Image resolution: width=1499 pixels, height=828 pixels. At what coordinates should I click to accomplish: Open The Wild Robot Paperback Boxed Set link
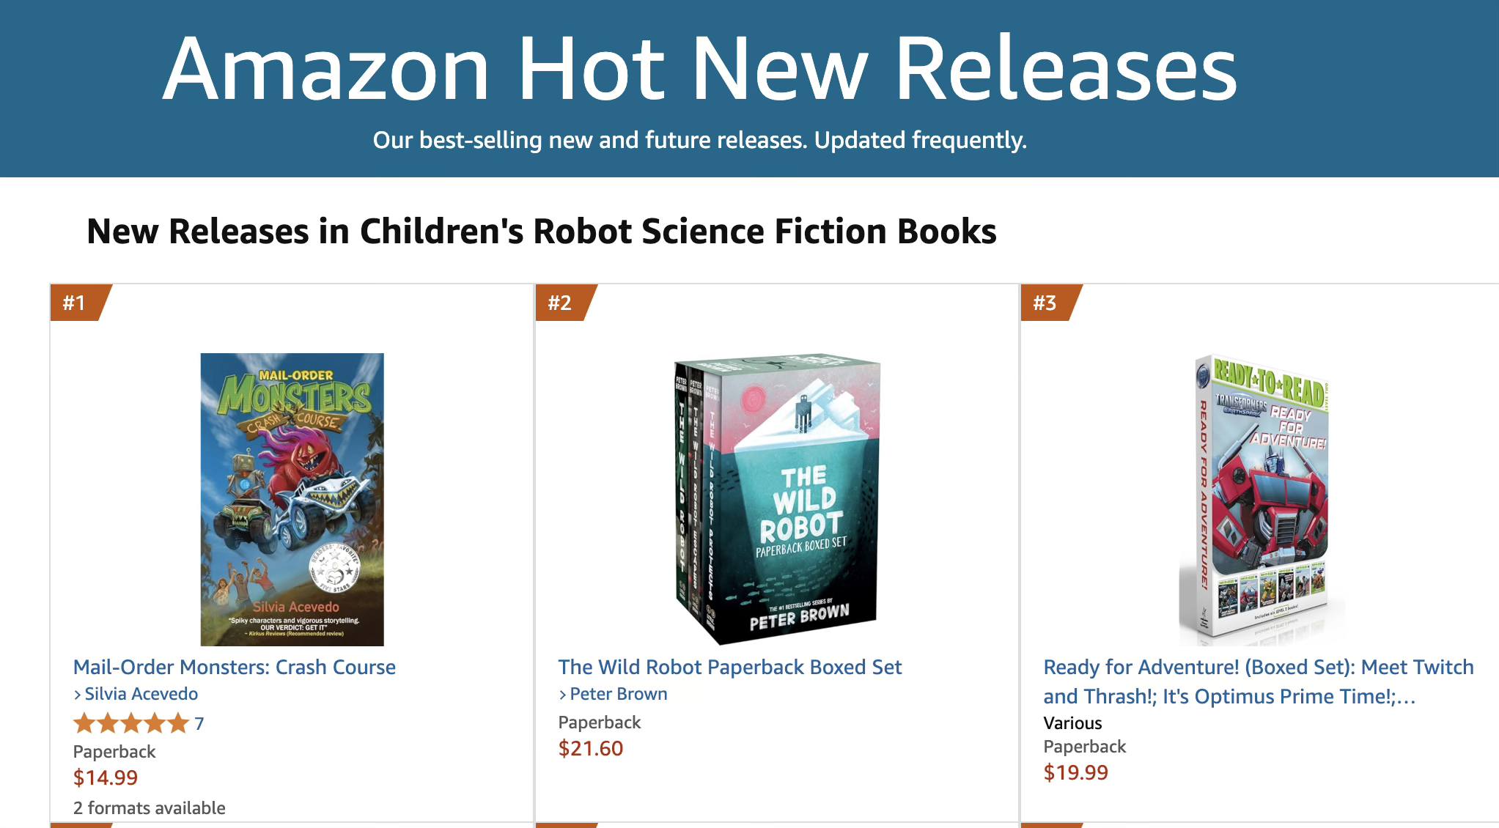(x=729, y=667)
